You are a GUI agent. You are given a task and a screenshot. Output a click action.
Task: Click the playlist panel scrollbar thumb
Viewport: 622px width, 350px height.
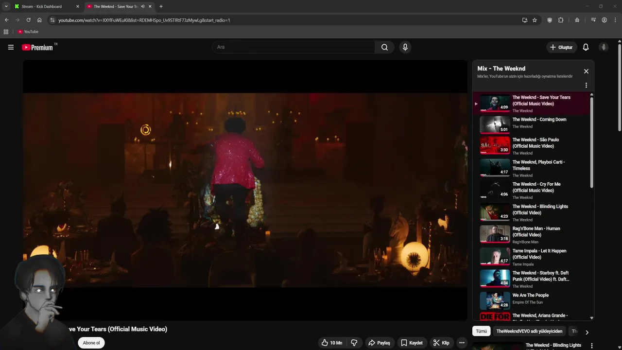pos(591,142)
